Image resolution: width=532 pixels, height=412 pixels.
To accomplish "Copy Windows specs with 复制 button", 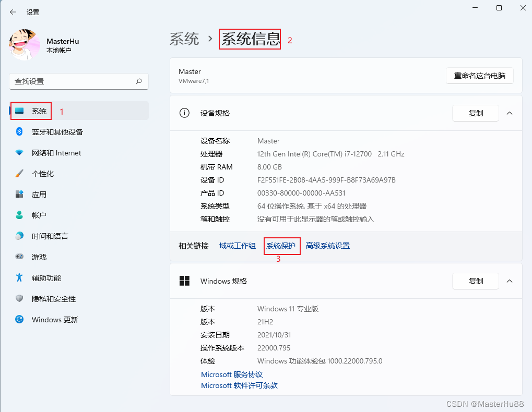I will tap(475, 281).
